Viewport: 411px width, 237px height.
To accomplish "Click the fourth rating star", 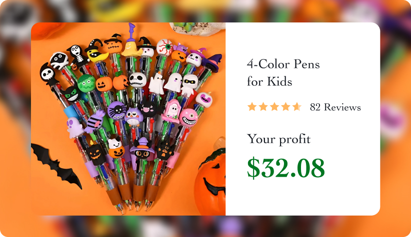I will pos(285,107).
